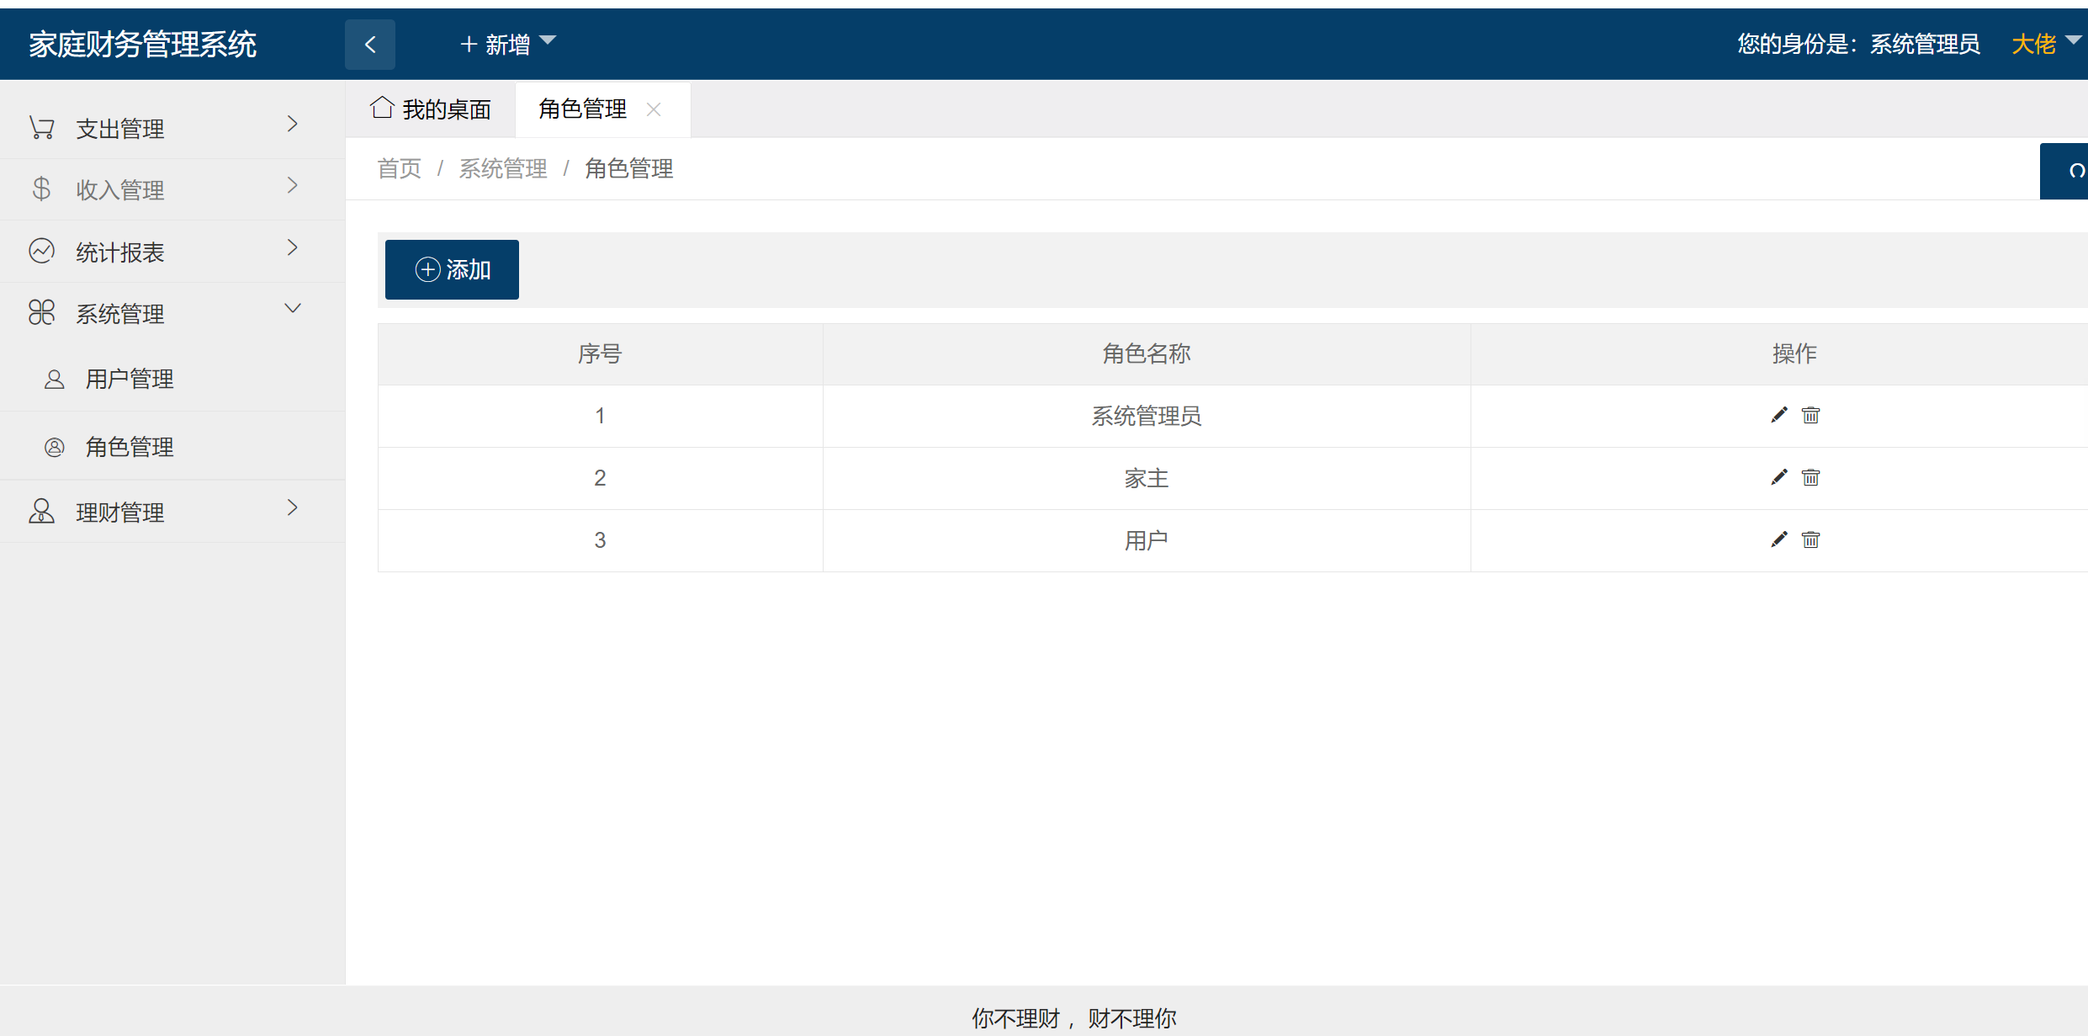The height and width of the screenshot is (1036, 2088).
Task: Close the 角色管理 tab
Action: tap(654, 109)
